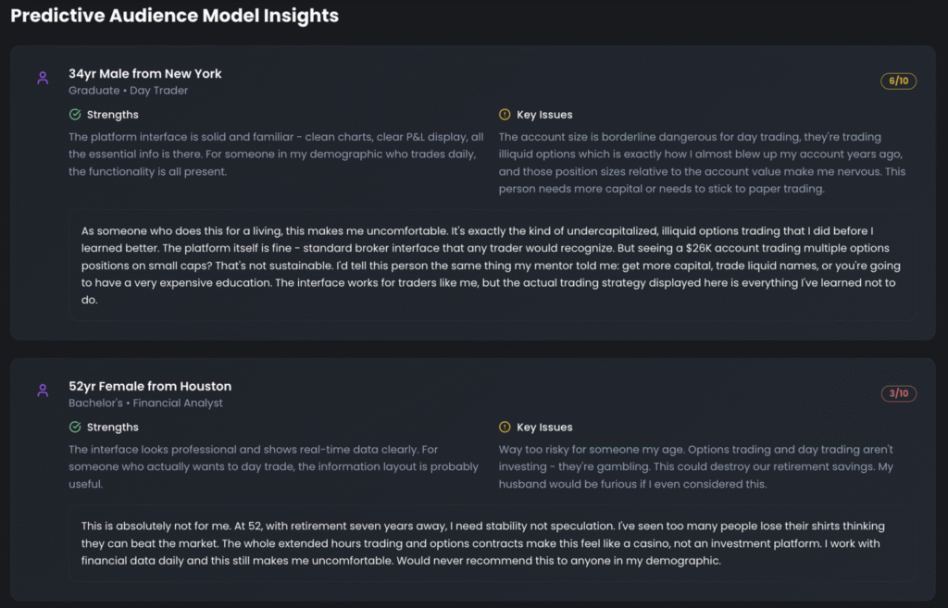Click the Bachelor's • Financial Analyst subtitle
948x608 pixels.
pyautogui.click(x=145, y=403)
